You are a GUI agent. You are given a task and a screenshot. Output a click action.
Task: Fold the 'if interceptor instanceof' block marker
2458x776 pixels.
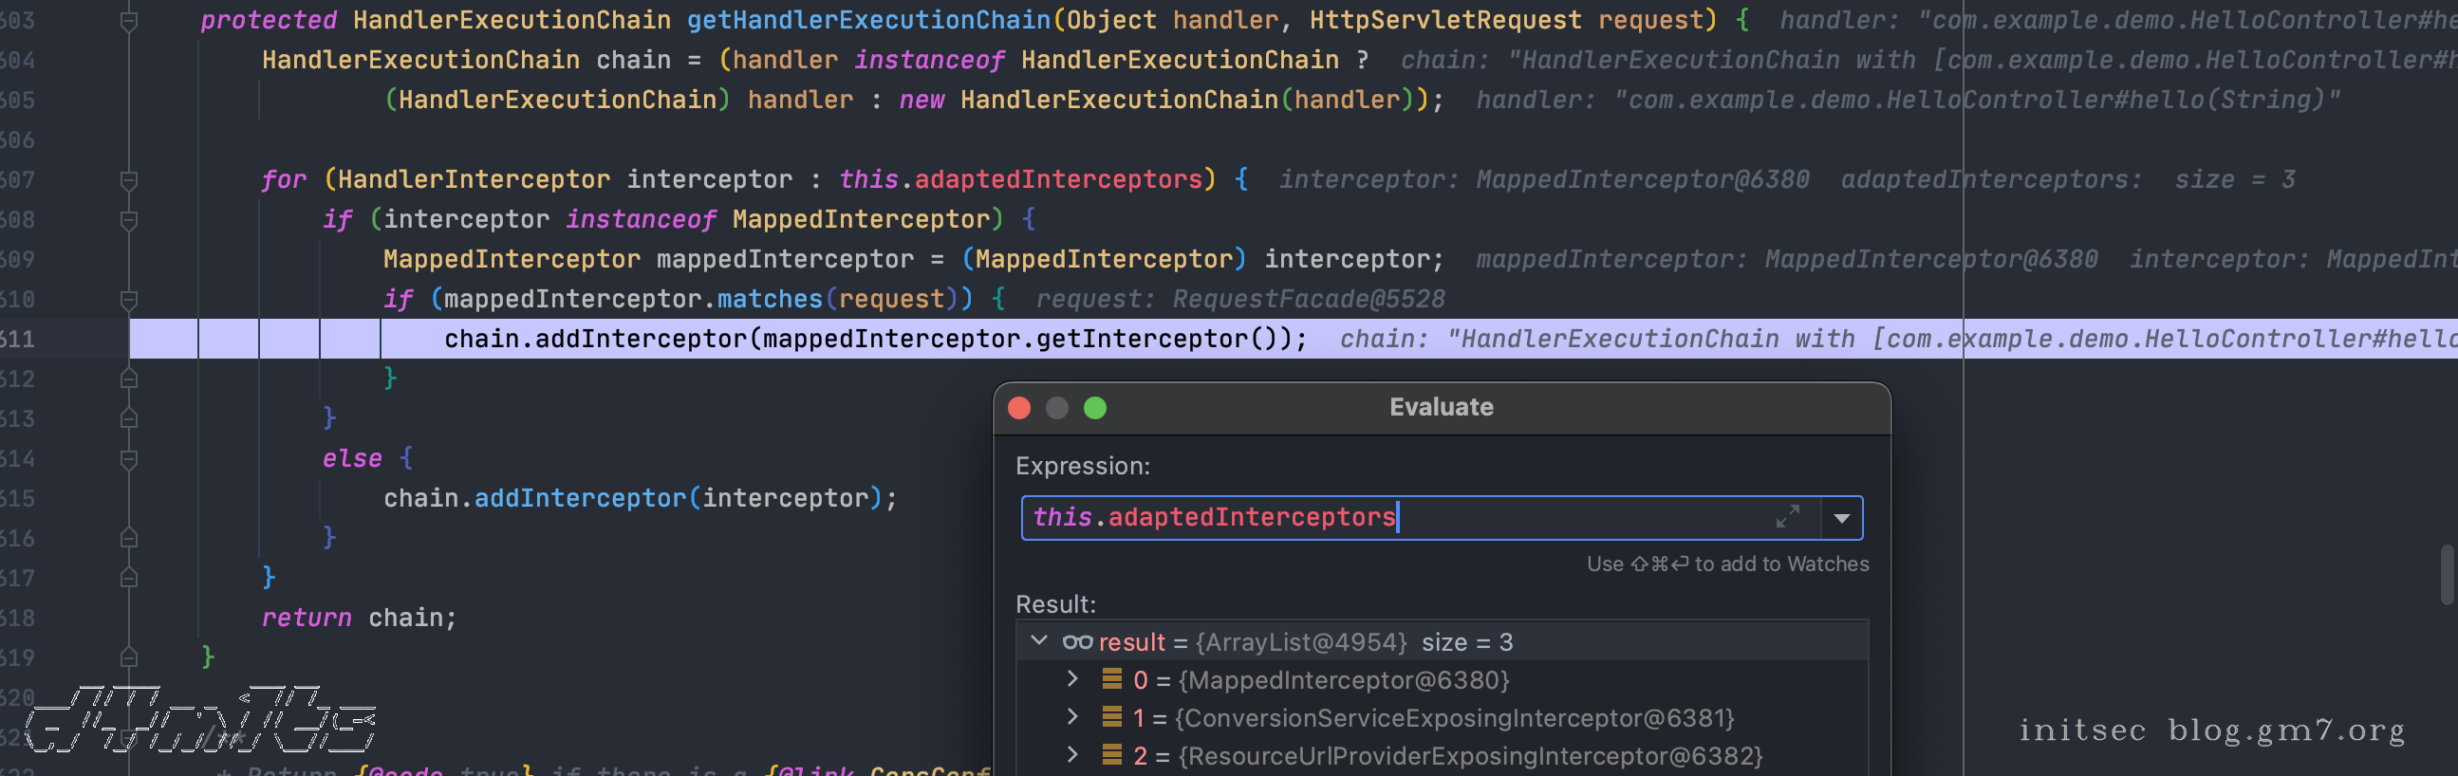coord(129,220)
